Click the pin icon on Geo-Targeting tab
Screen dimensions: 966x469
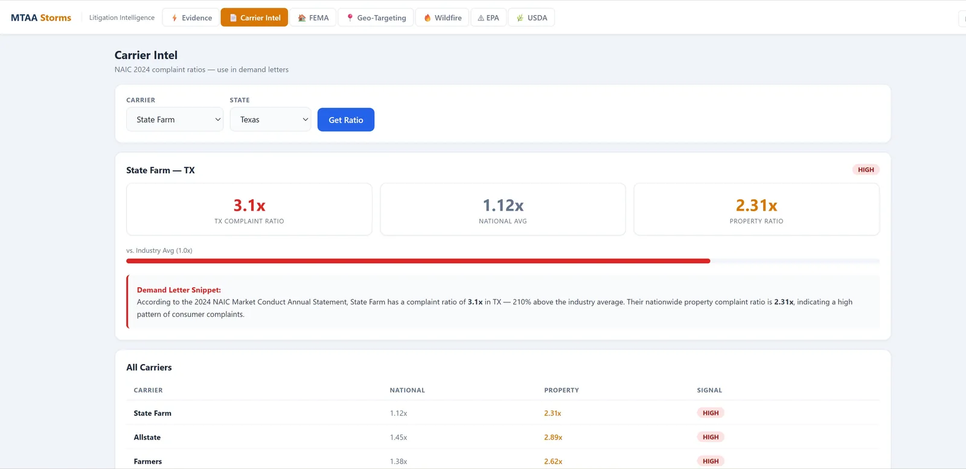[350, 18]
